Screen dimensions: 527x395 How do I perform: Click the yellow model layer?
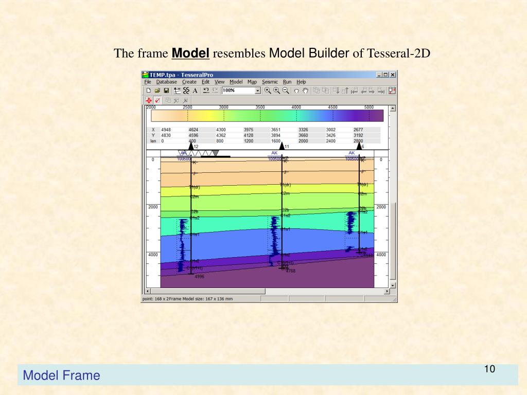267,190
